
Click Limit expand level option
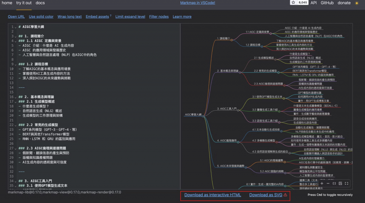coord(130,16)
